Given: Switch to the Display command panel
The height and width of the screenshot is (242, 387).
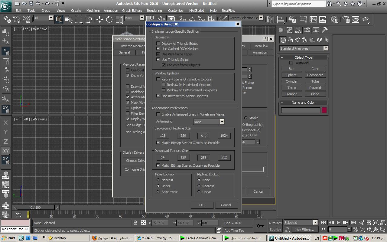Looking at the screenshot, I should pyautogui.click(x=316, y=30).
